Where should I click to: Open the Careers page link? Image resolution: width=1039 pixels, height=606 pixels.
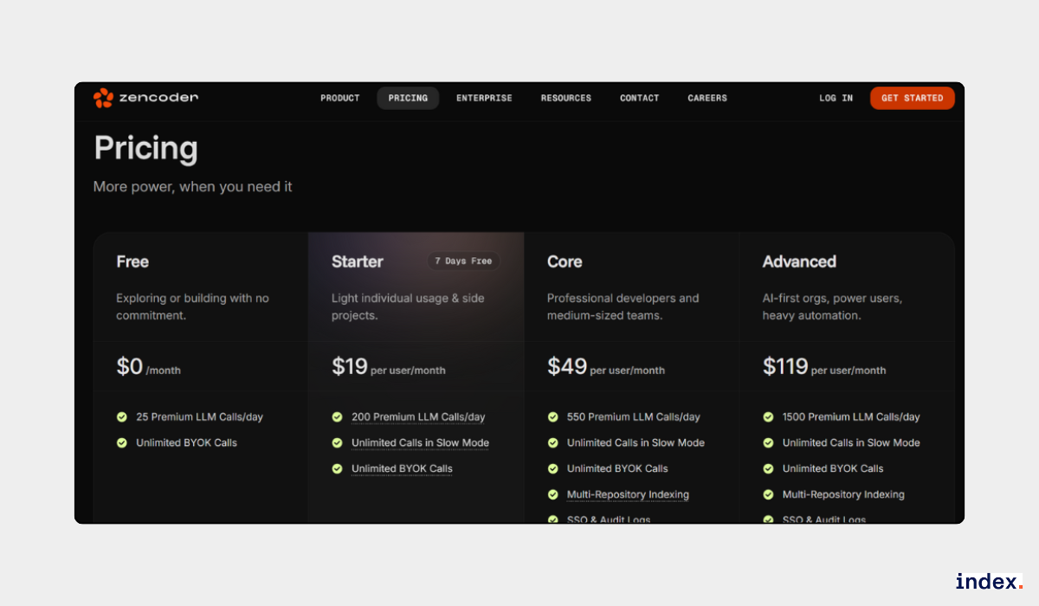pos(707,98)
